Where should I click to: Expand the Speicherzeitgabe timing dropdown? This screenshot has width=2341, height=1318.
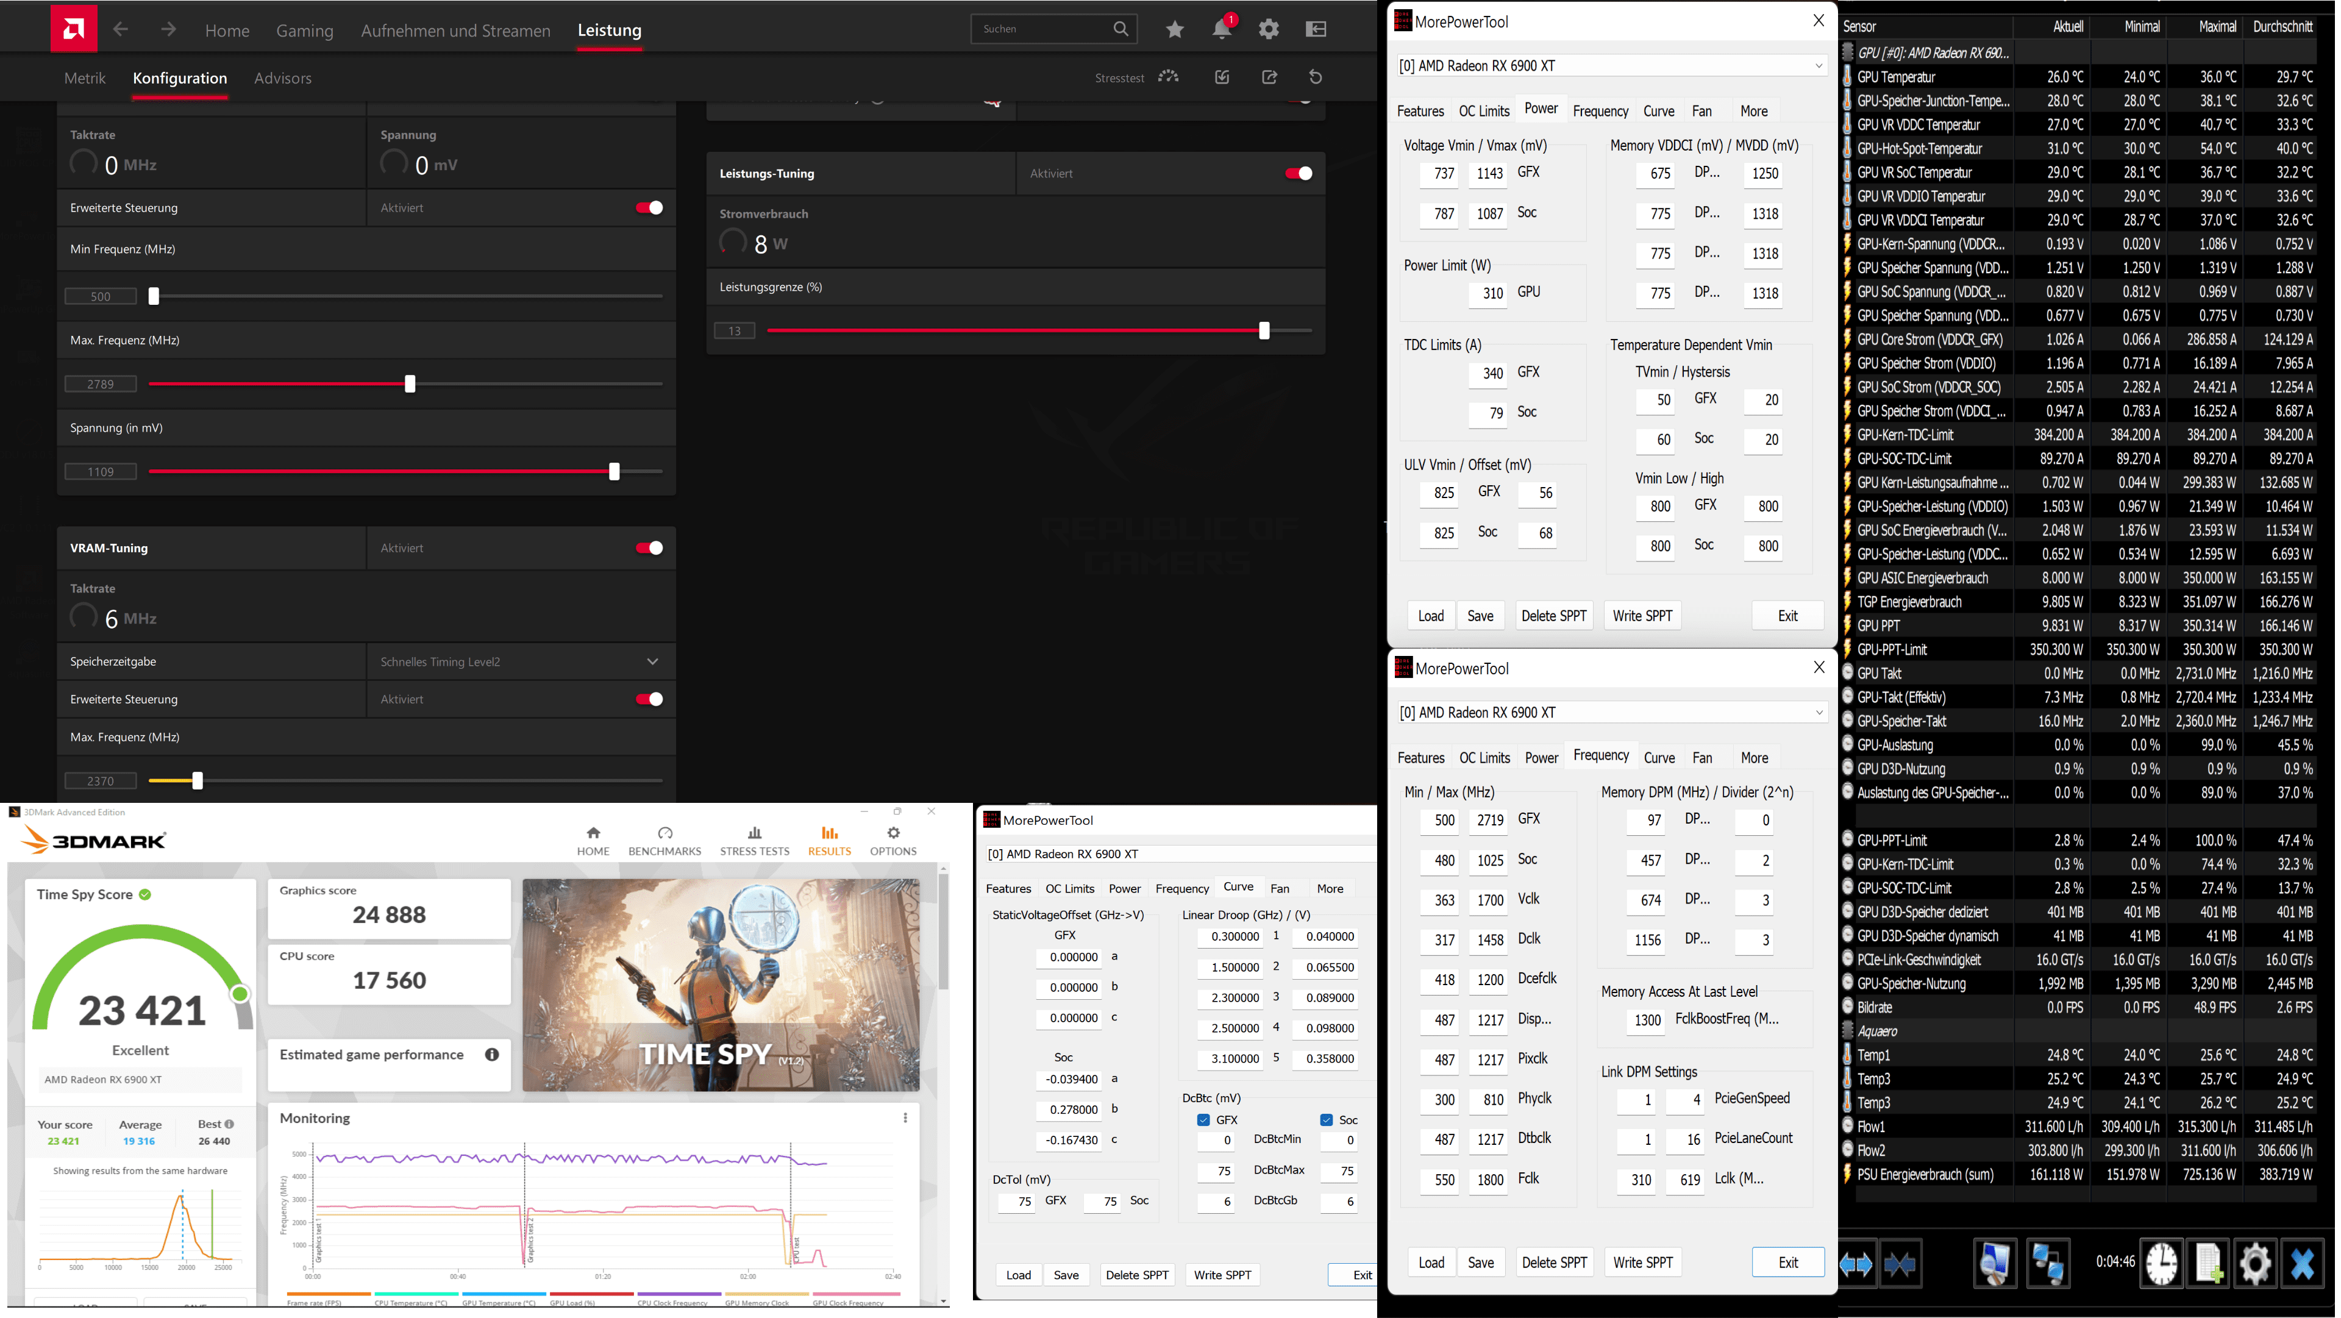point(652,661)
